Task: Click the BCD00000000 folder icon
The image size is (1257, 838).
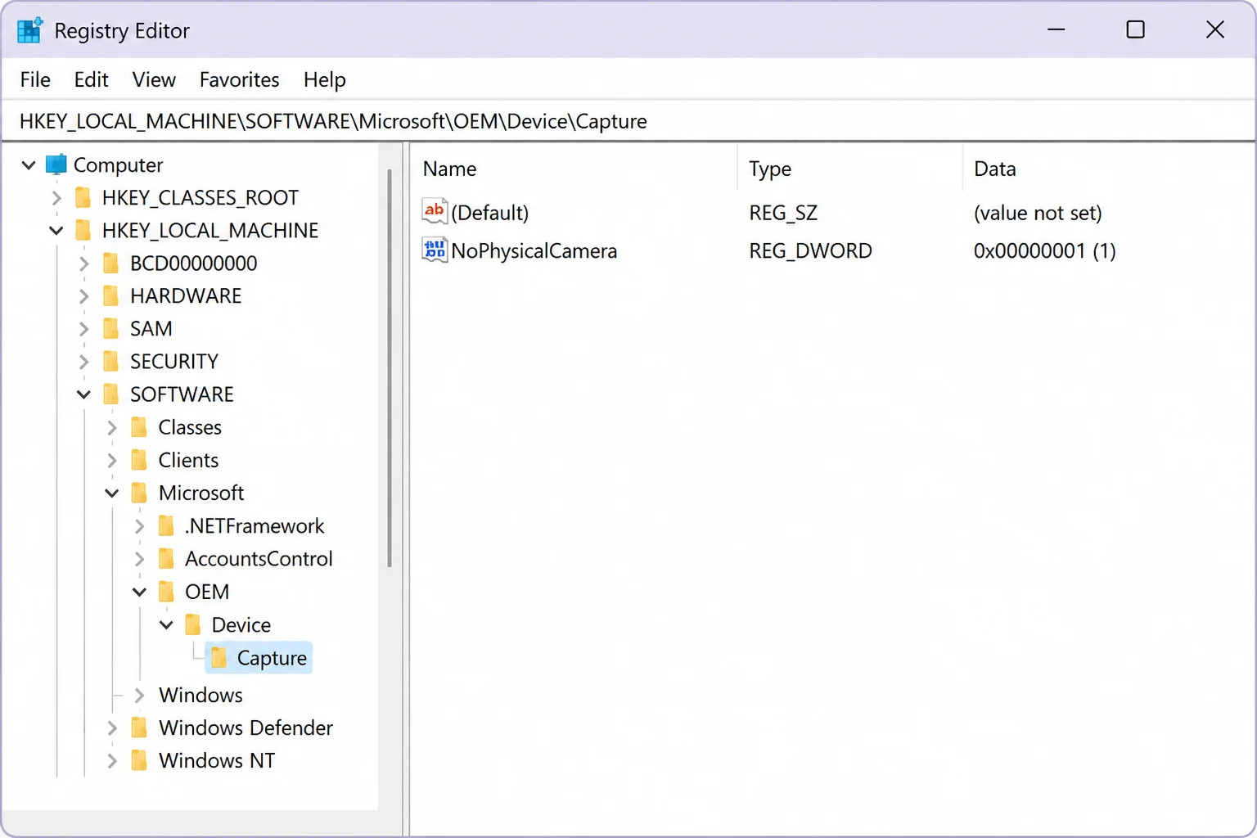Action: tap(111, 263)
